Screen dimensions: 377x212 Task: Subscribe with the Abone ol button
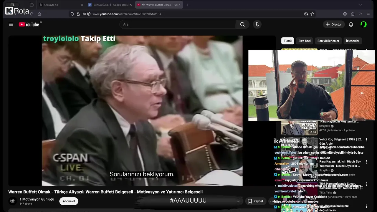point(69,201)
